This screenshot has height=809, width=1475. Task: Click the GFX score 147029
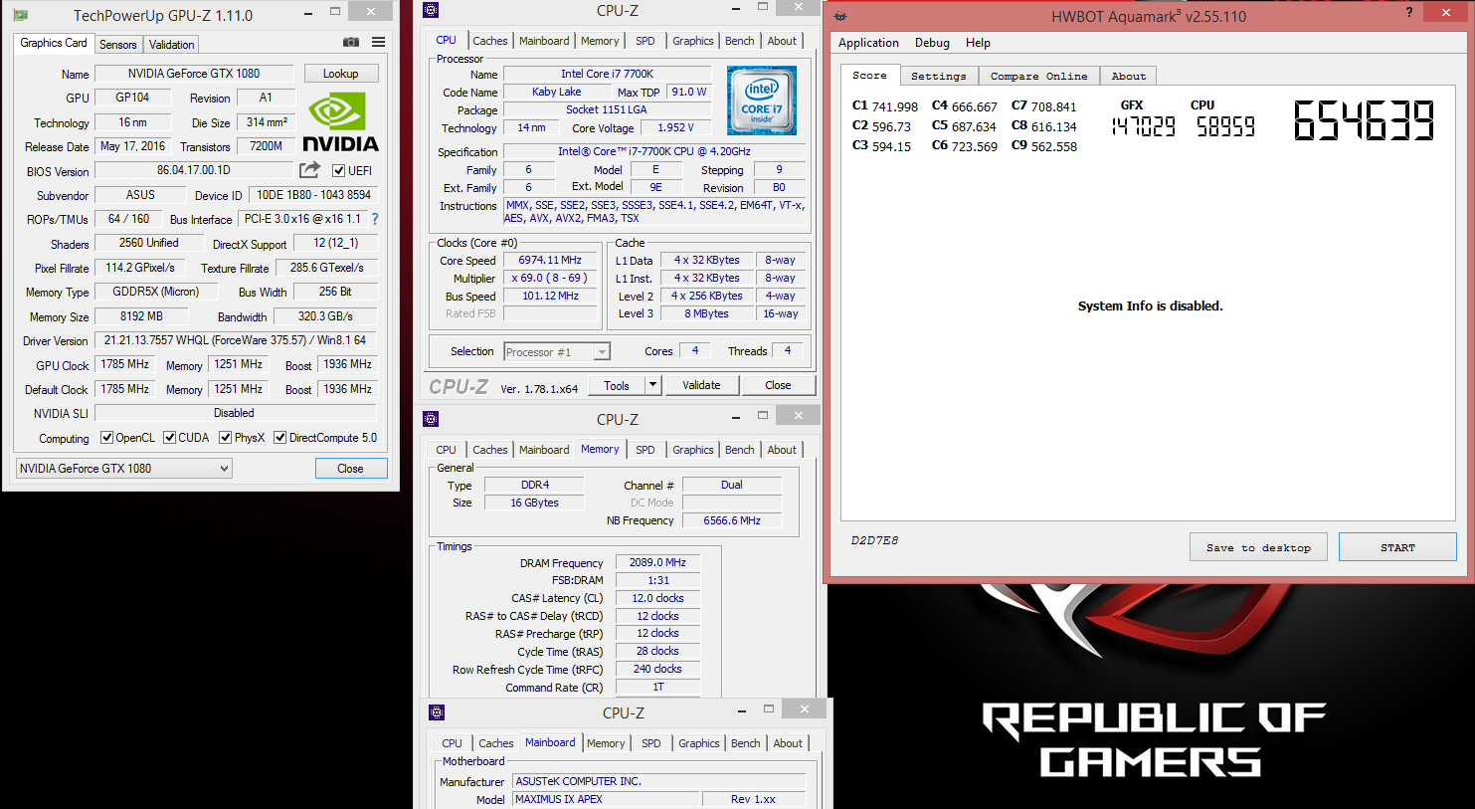[1143, 126]
